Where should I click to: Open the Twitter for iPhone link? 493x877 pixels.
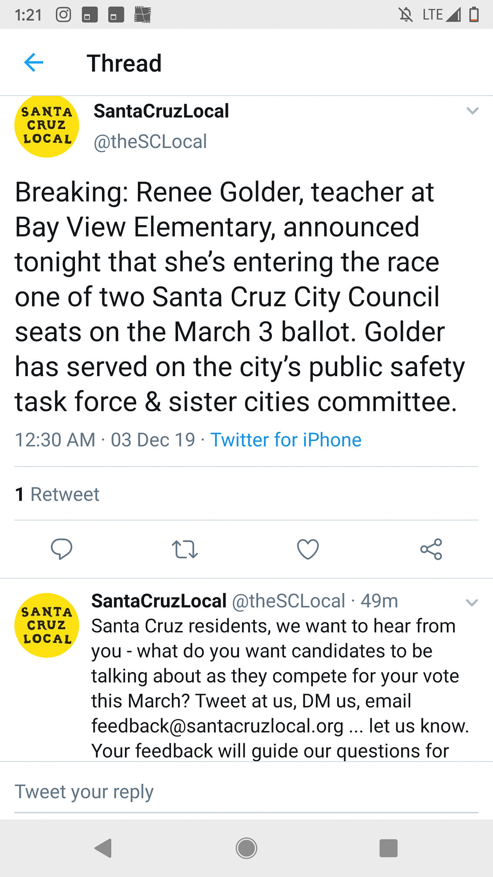(x=286, y=440)
